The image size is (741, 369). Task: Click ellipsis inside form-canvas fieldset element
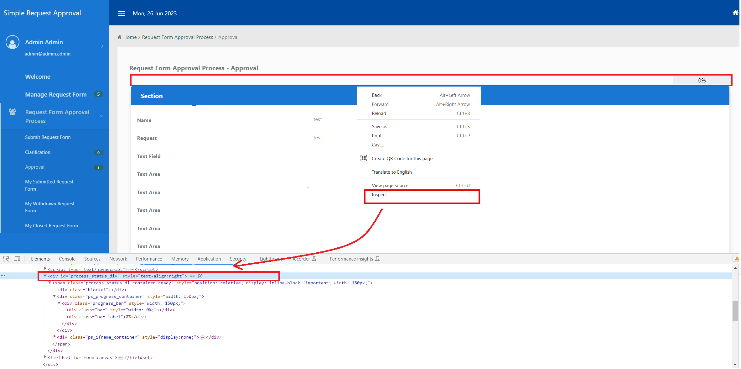click(x=121, y=358)
